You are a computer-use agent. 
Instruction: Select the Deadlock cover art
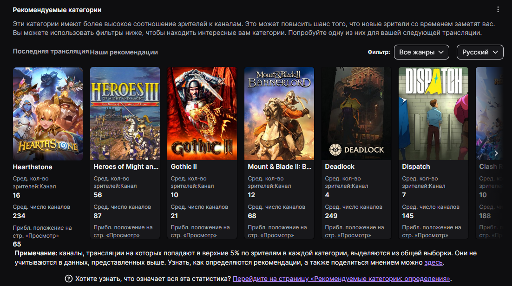pyautogui.click(x=356, y=114)
